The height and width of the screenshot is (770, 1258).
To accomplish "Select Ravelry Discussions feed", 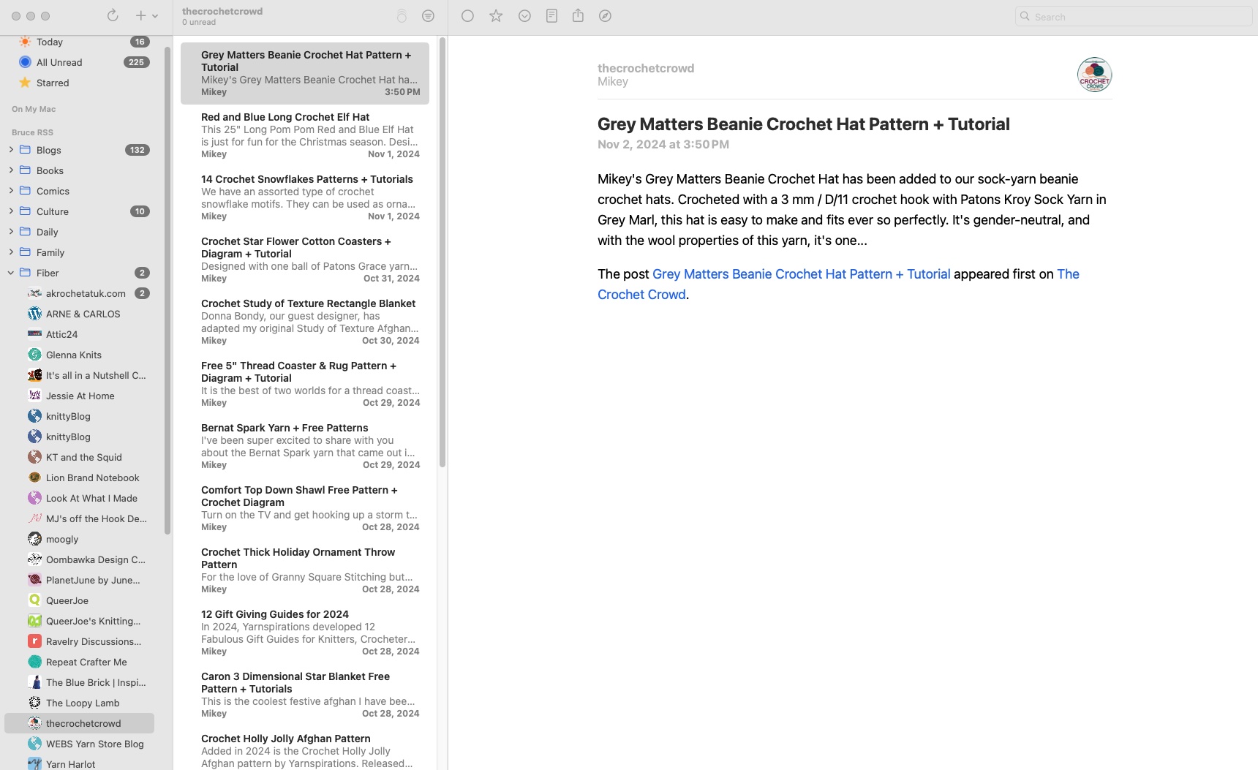I will (x=79, y=641).
